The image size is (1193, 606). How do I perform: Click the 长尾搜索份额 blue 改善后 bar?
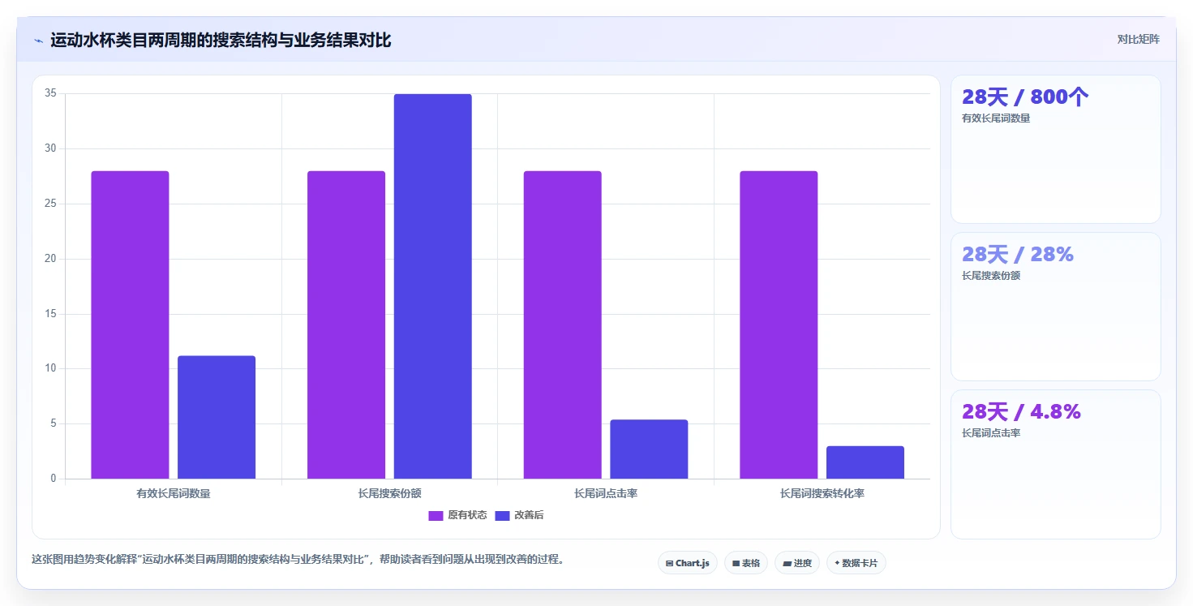tap(433, 286)
